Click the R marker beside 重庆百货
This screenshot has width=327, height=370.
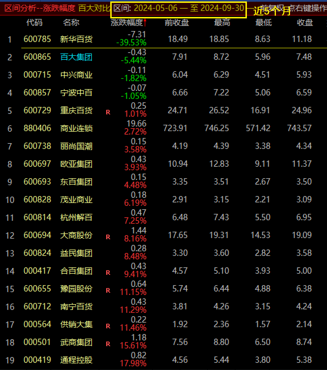pos(108,112)
